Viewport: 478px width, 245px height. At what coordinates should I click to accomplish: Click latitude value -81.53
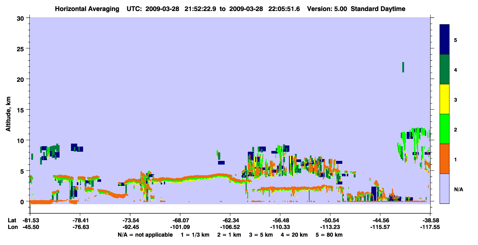tap(30, 220)
